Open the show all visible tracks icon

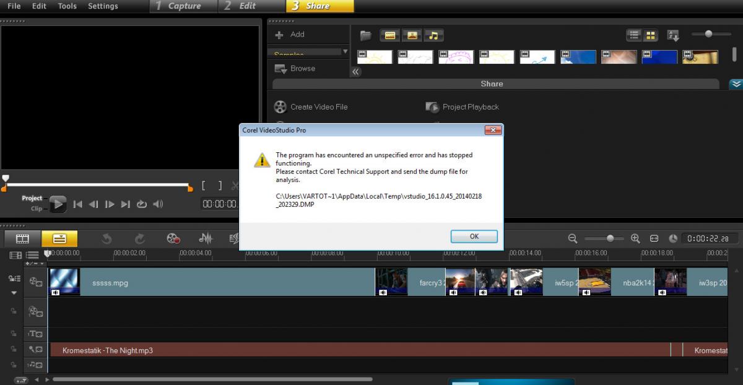click(15, 255)
